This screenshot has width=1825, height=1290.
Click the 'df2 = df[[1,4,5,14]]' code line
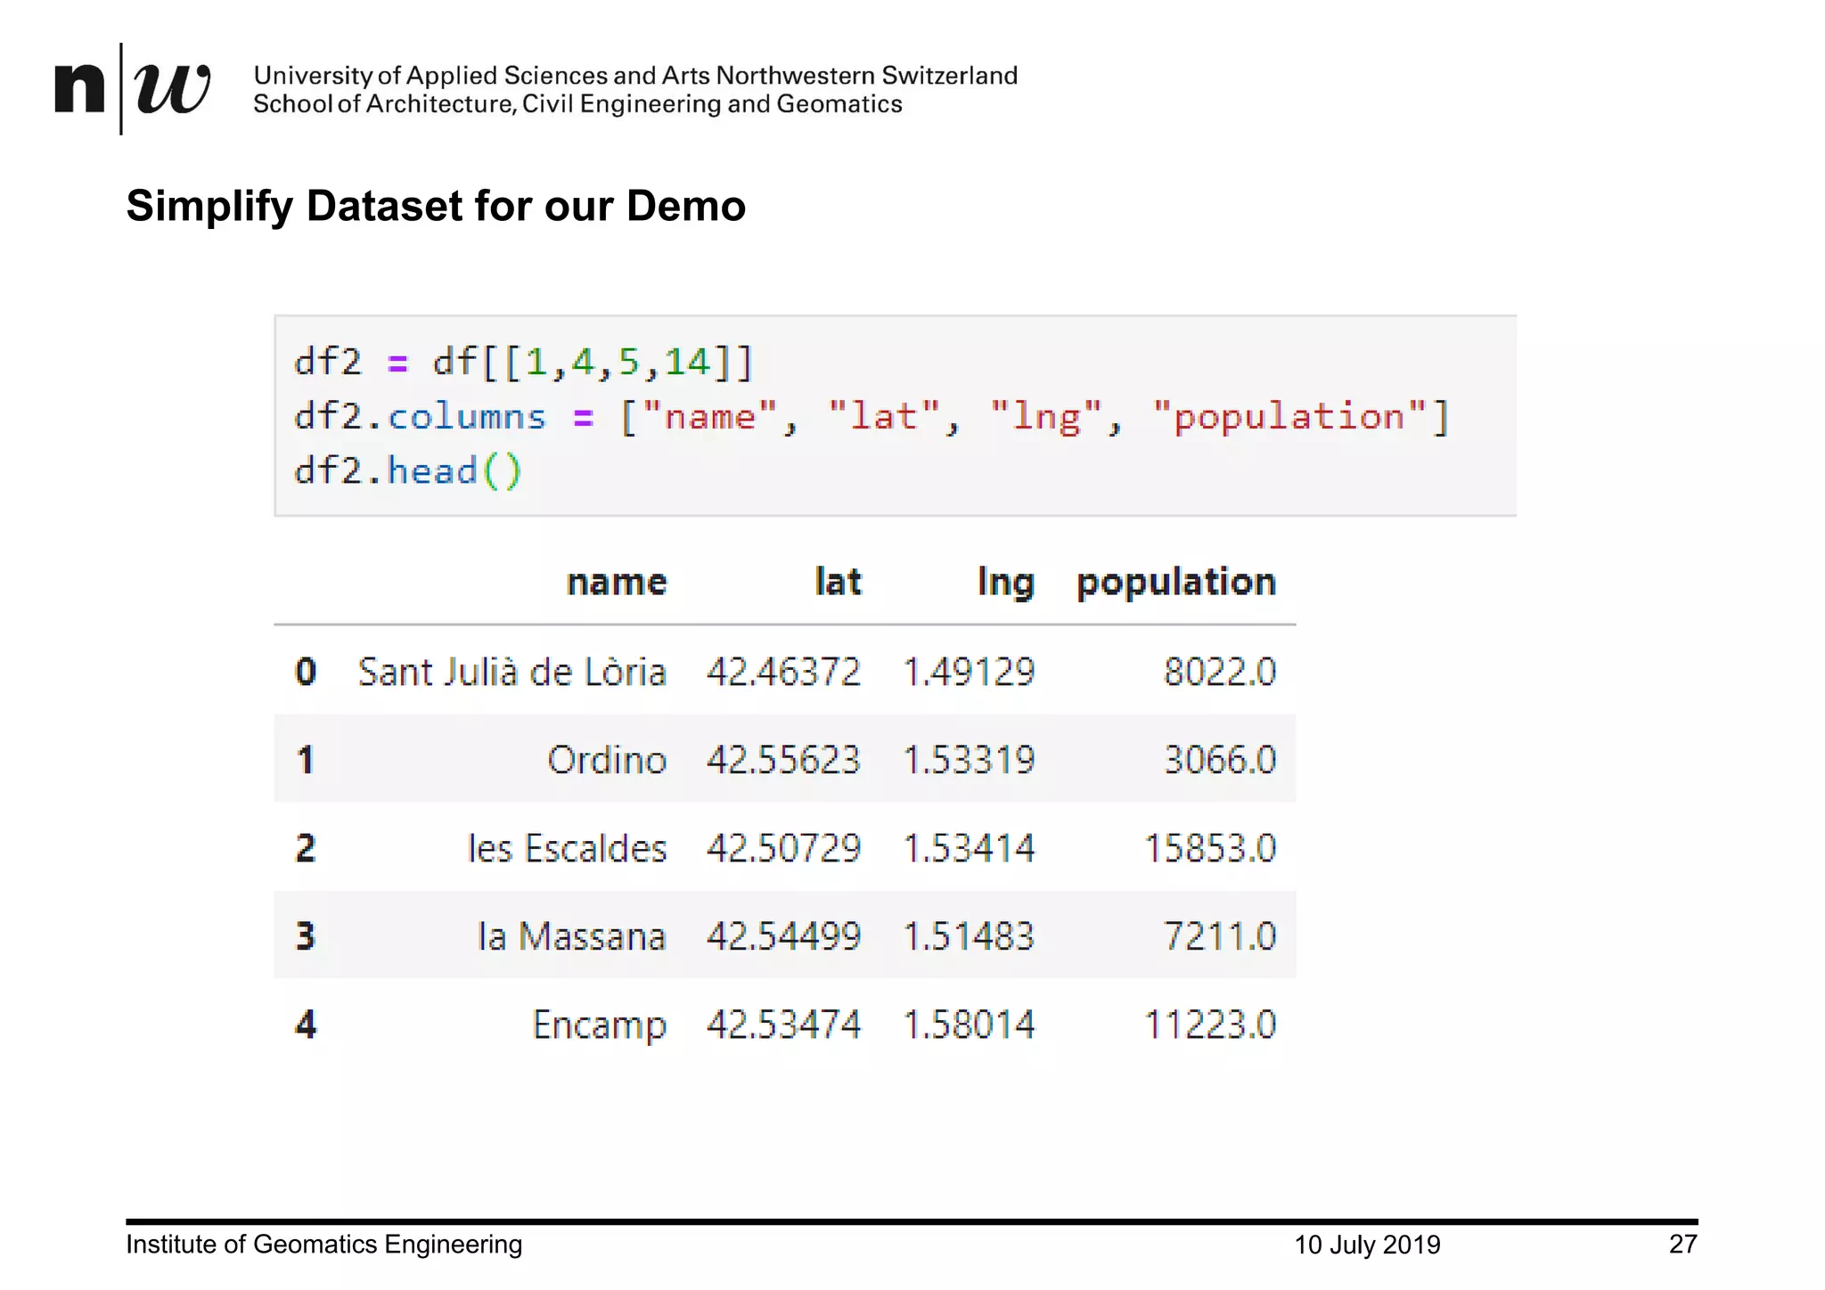click(524, 363)
